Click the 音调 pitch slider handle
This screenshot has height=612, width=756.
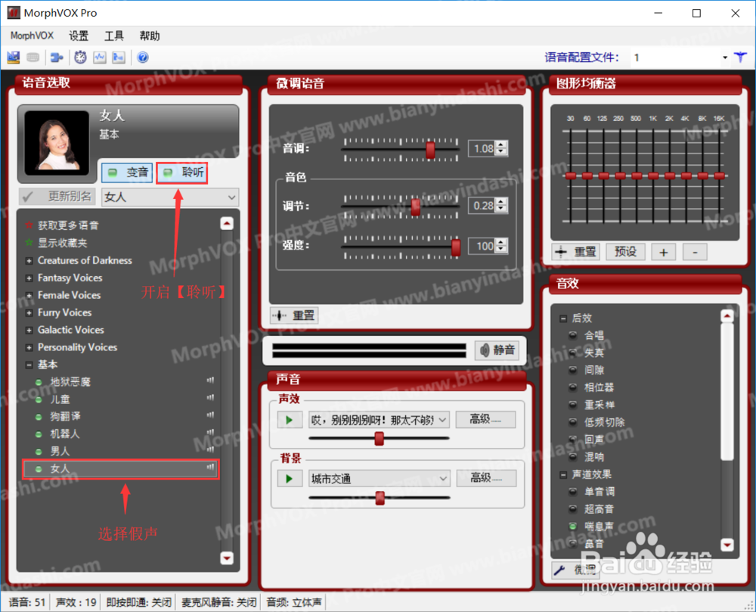(x=431, y=150)
